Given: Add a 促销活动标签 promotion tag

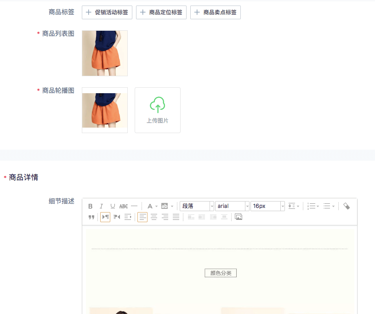Looking at the screenshot, I should tap(107, 12).
